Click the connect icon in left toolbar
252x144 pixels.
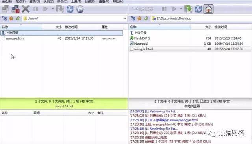(x=6, y=9)
